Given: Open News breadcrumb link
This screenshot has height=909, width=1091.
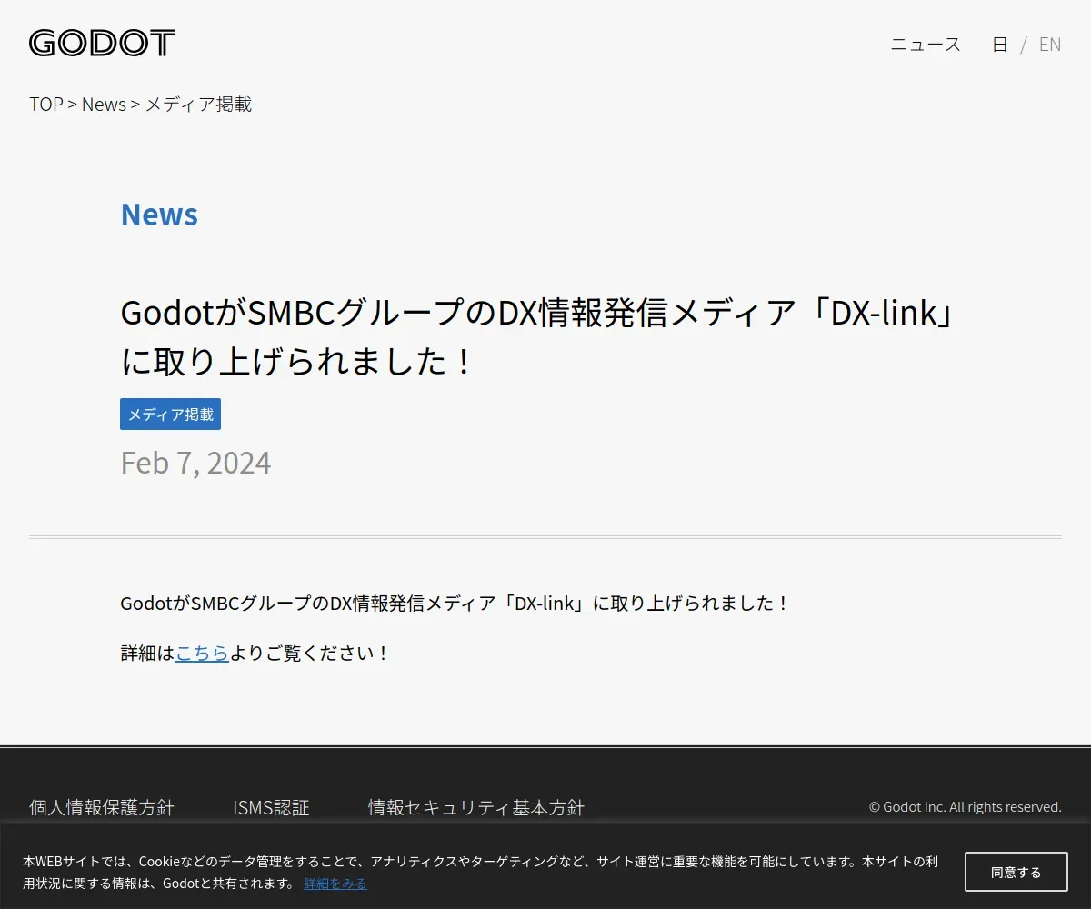Looking at the screenshot, I should click(104, 104).
